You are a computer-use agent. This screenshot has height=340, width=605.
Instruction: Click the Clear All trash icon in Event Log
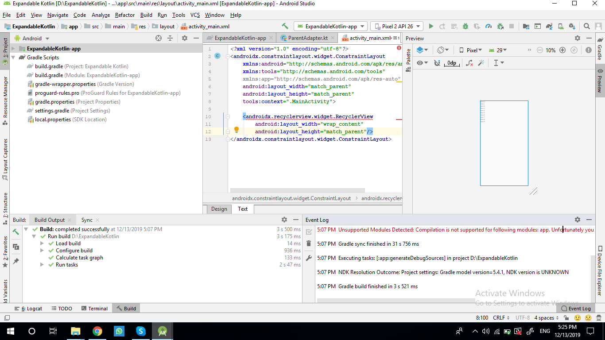pos(309,243)
